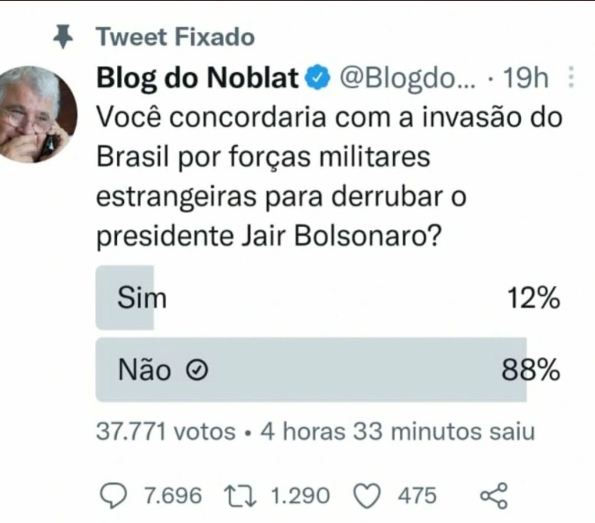Click the Blog do Noblat name
595x523 pixels.
coord(198,78)
